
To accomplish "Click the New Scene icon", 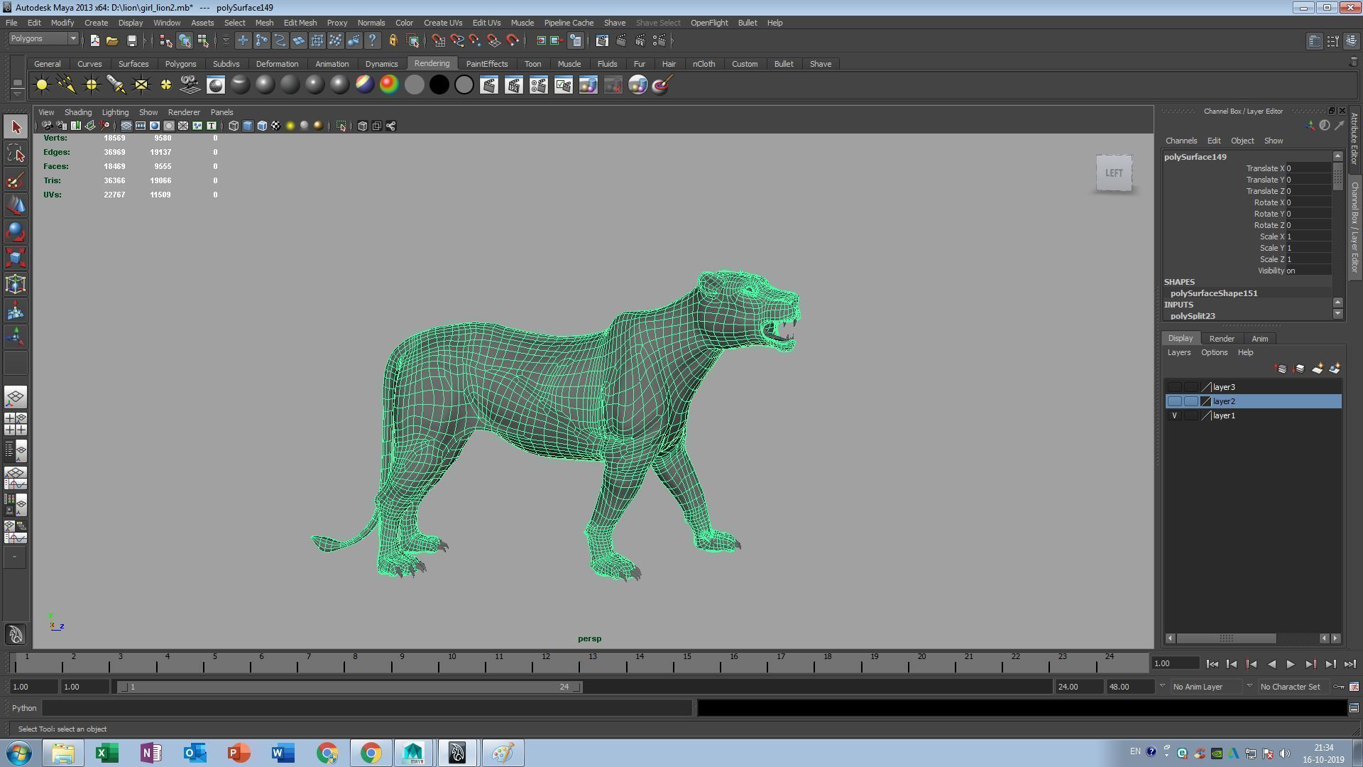I will [94, 40].
